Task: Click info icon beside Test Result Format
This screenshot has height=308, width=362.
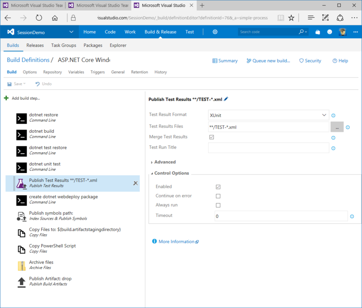Action: click(333, 115)
